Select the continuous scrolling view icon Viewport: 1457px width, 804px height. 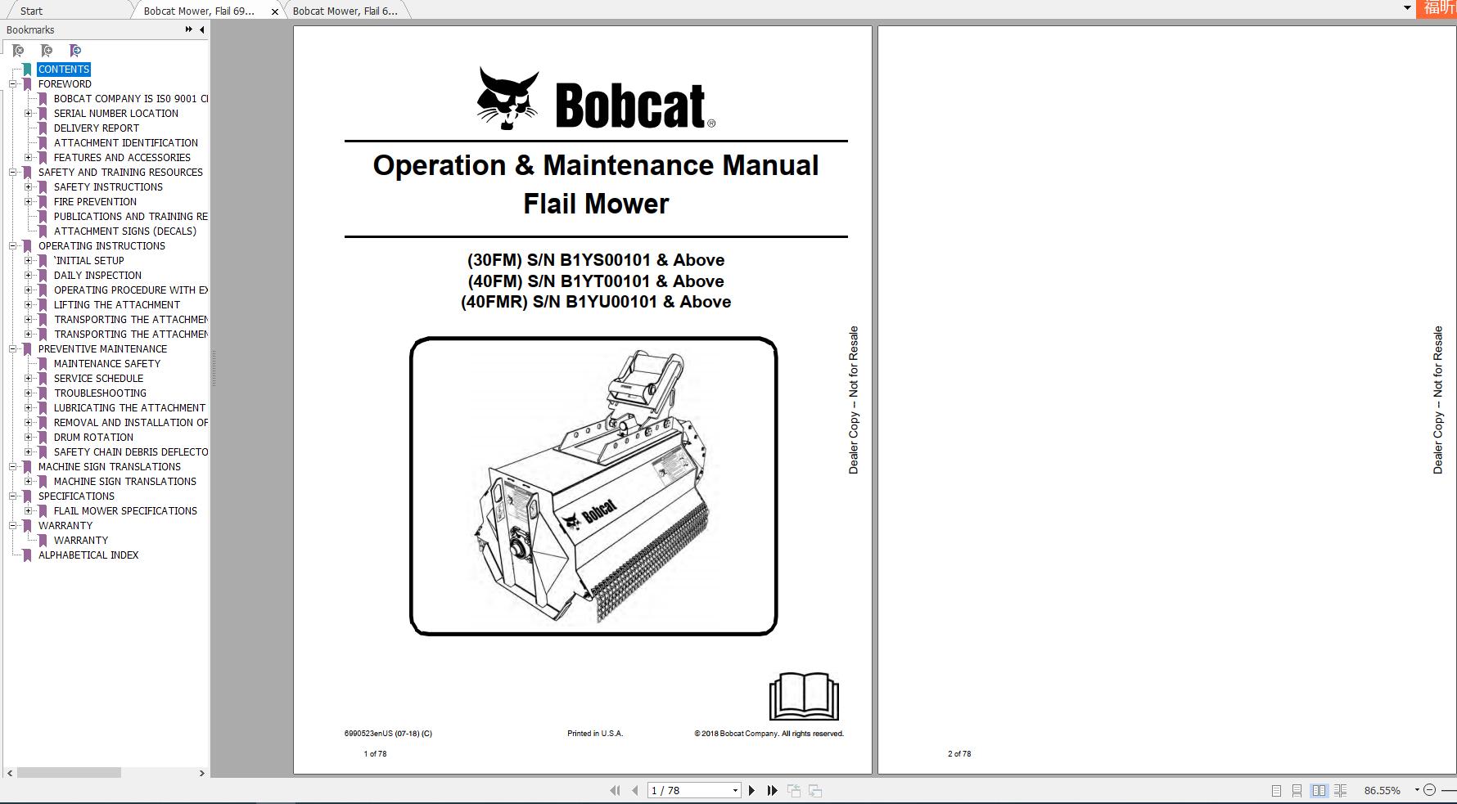(x=1297, y=790)
